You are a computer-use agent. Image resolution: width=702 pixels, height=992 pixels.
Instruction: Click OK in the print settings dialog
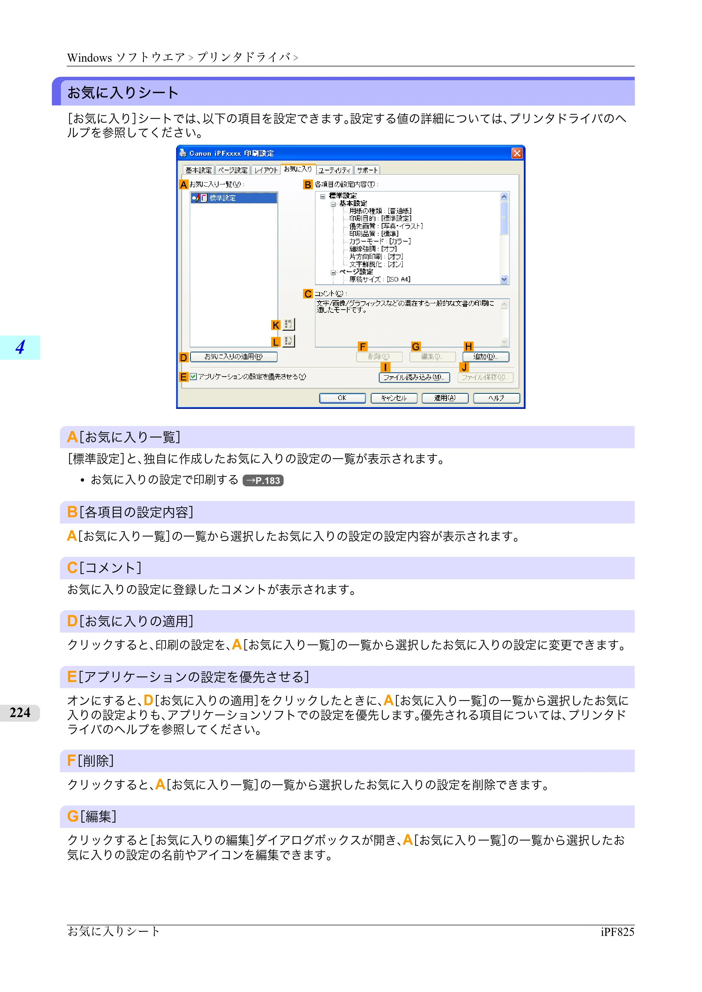pos(342,398)
